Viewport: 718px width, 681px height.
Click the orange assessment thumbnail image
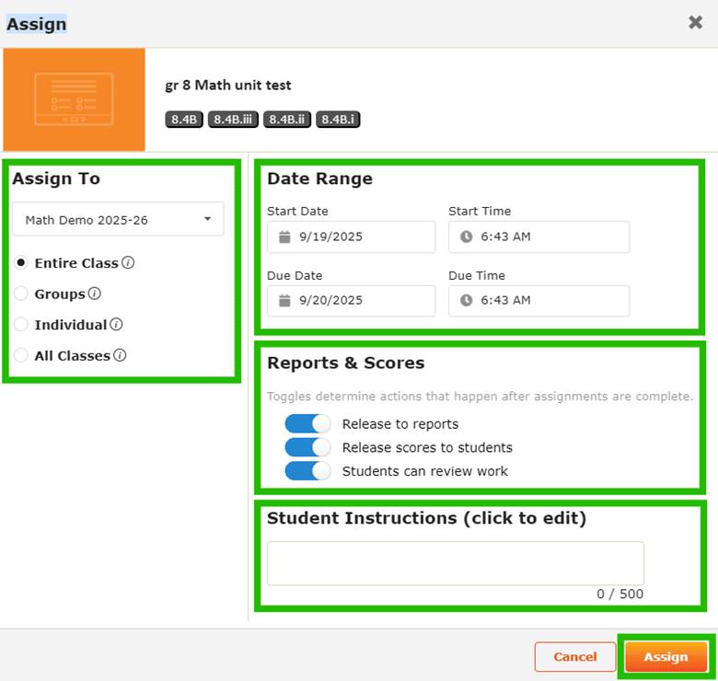[x=74, y=99]
